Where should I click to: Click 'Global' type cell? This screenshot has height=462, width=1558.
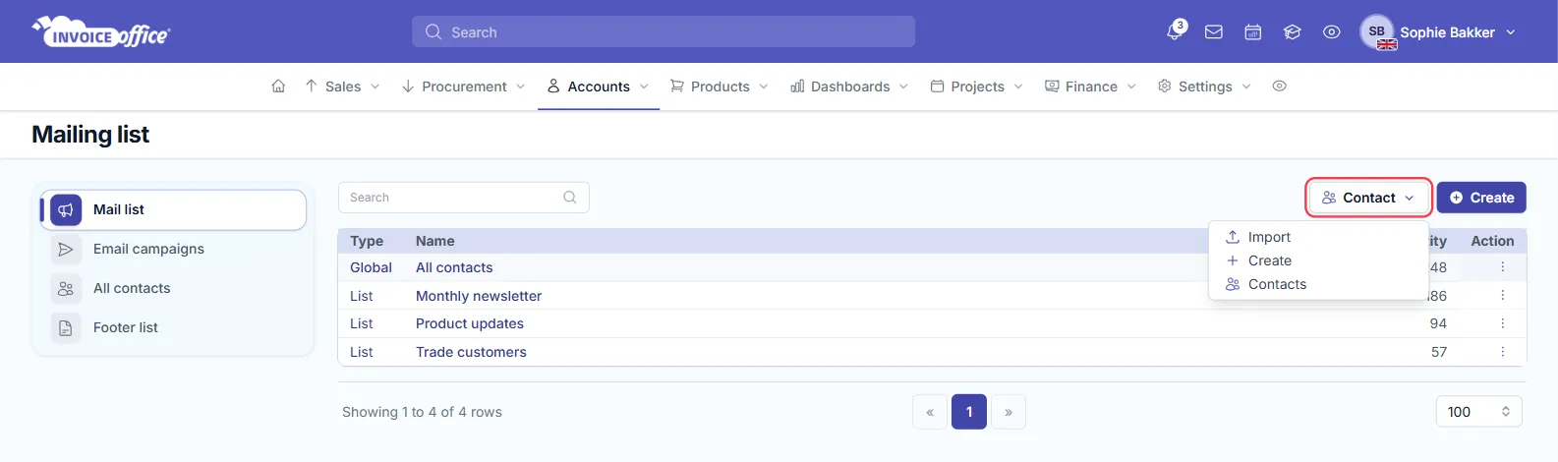[x=371, y=267]
